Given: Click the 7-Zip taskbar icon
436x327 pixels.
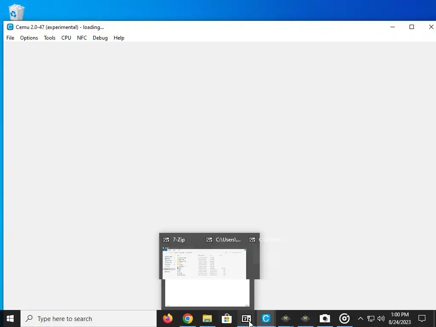Looking at the screenshot, I should coord(246,318).
